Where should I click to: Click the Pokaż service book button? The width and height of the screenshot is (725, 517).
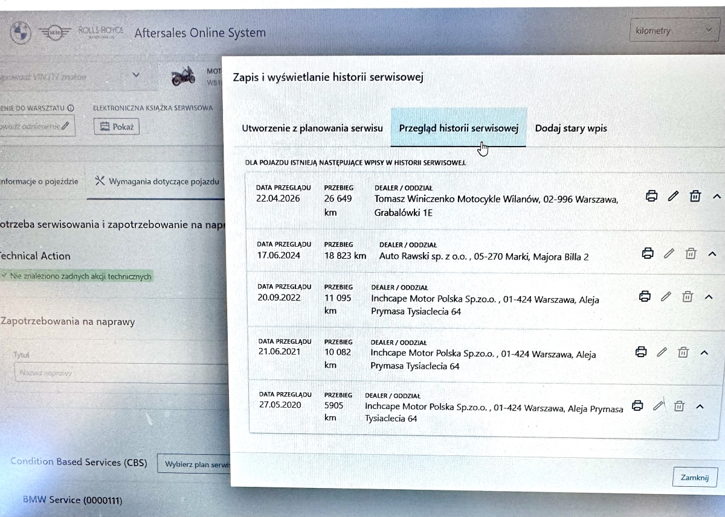point(117,127)
